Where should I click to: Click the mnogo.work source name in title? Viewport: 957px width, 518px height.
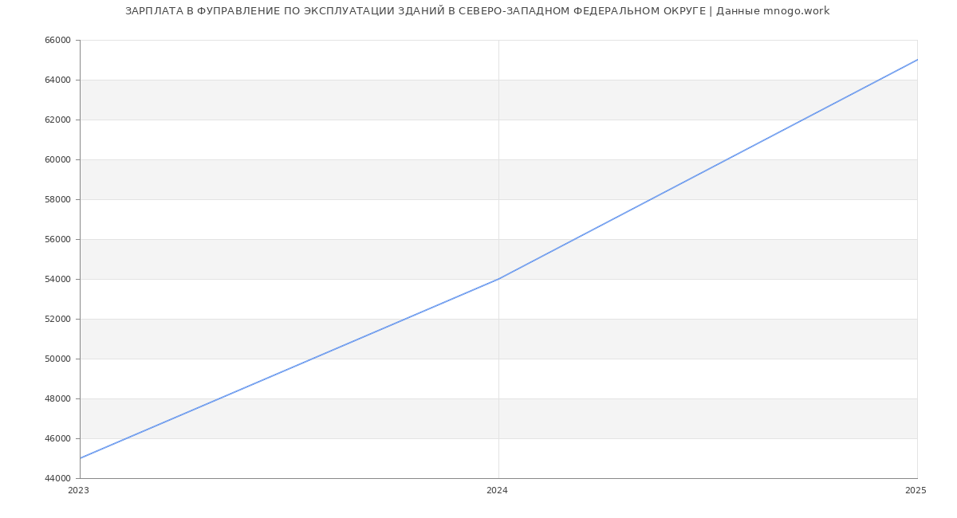(x=796, y=11)
